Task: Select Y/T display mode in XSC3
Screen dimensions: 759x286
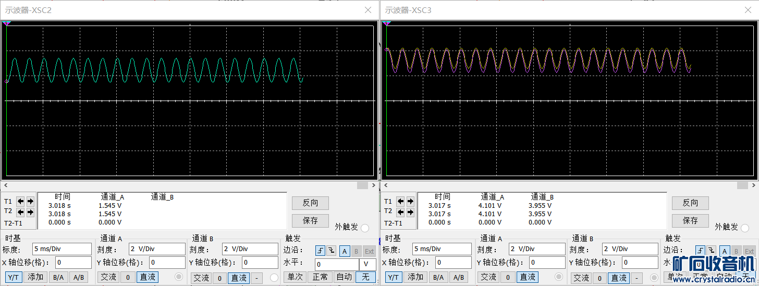Action: (394, 277)
